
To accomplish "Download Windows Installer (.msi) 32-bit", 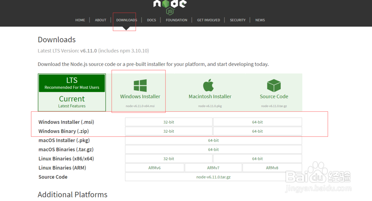I will click(169, 122).
